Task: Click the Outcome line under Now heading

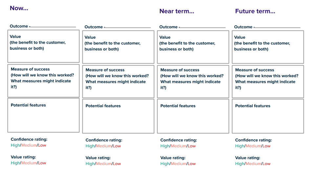Action: [x=52, y=27]
